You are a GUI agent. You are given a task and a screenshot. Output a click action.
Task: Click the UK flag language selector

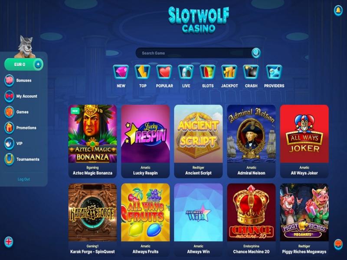pos(9,242)
